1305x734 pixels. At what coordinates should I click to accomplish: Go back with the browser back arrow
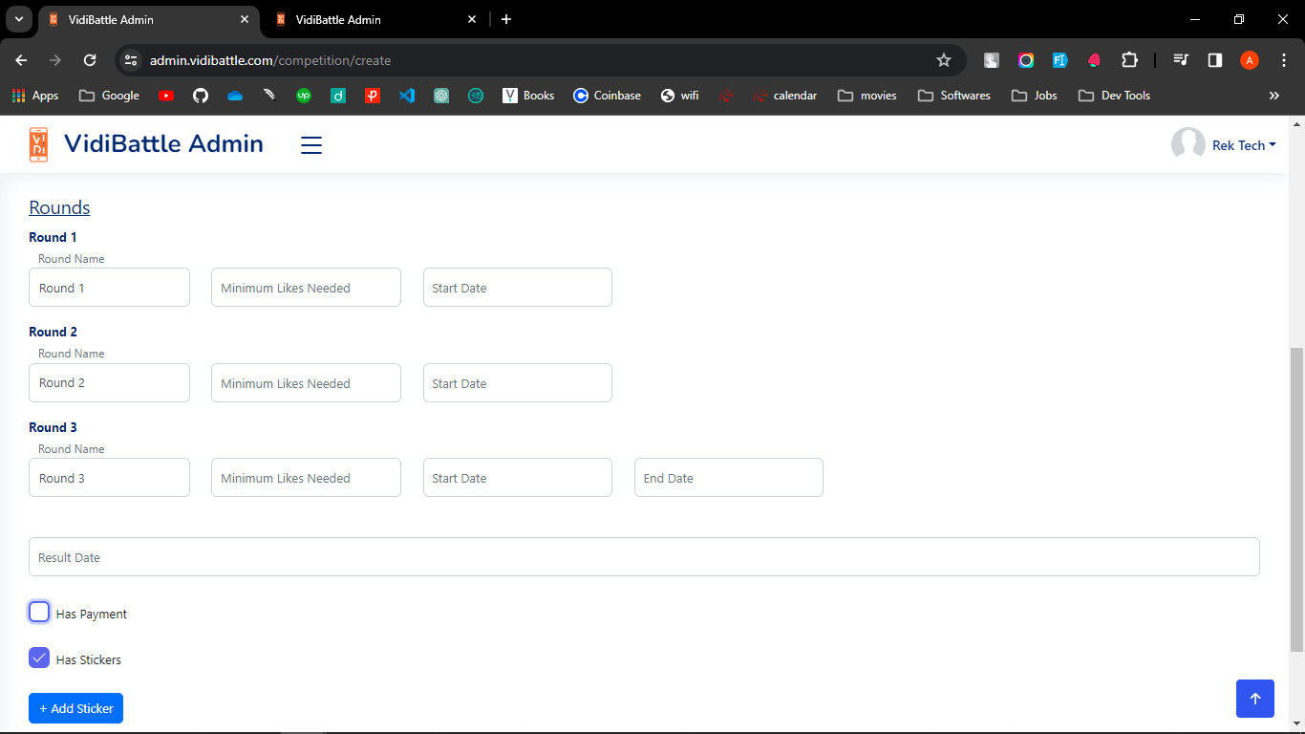click(x=21, y=60)
